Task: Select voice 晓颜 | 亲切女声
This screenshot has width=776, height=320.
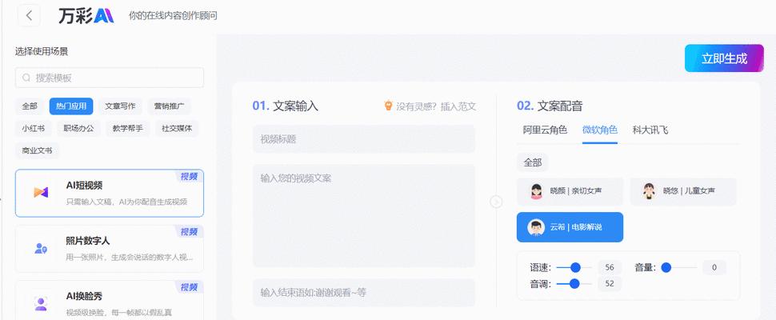Action: (570, 191)
